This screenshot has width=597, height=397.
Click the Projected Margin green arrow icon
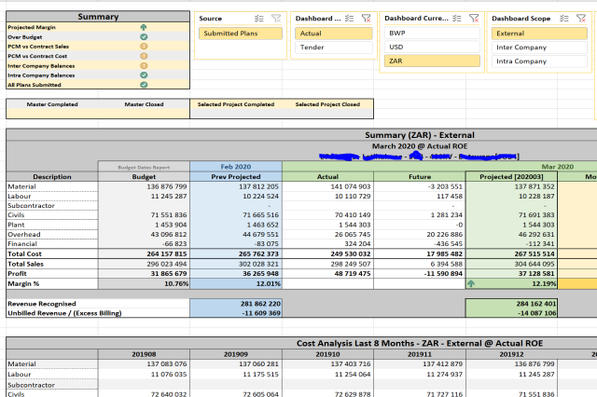pos(142,28)
